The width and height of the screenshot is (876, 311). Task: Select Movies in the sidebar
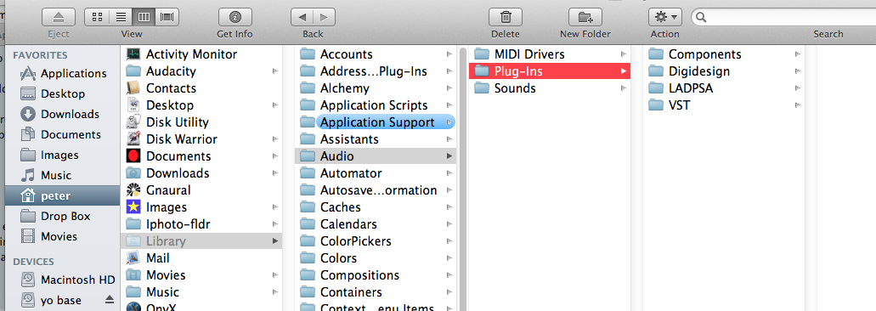pos(62,237)
